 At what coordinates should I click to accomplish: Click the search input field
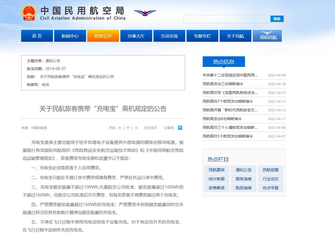pos(228,19)
